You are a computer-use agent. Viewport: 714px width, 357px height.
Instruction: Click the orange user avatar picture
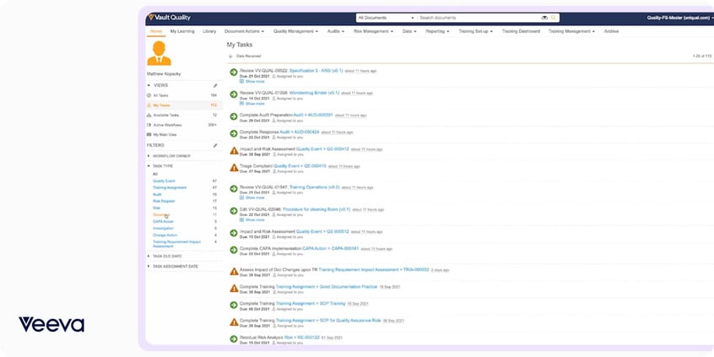[x=159, y=53]
